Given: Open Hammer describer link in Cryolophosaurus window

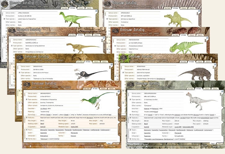Looking at the screenshot, I should click(147, 109).
